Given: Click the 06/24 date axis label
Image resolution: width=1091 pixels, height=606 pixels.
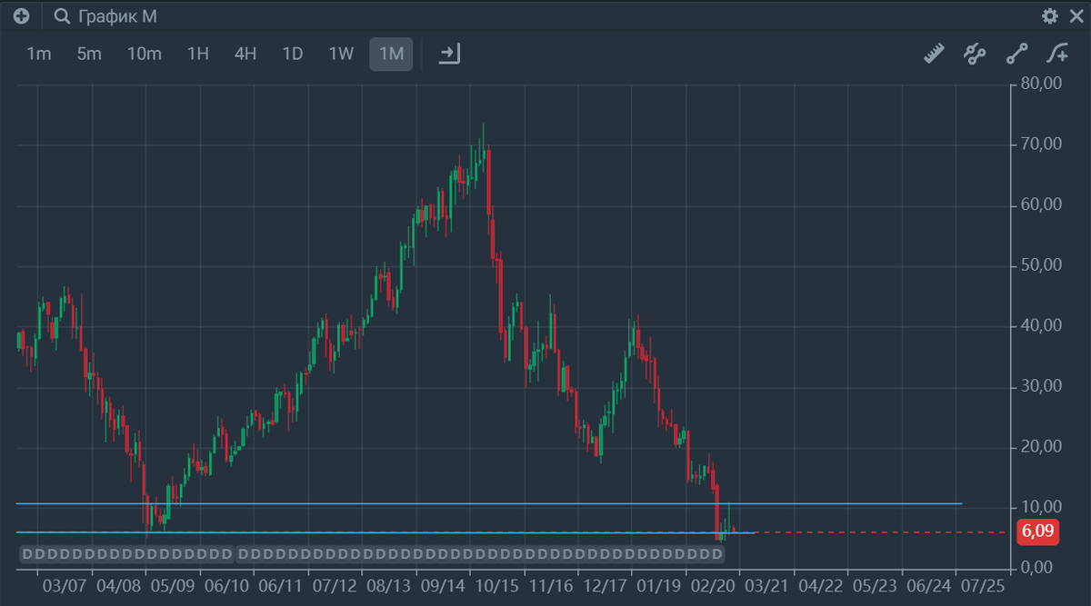Looking at the screenshot, I should click(x=929, y=586).
